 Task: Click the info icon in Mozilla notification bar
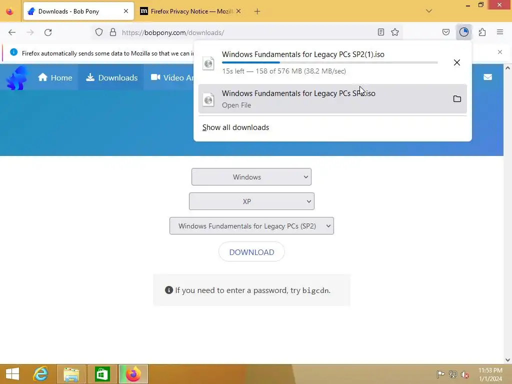click(x=13, y=52)
